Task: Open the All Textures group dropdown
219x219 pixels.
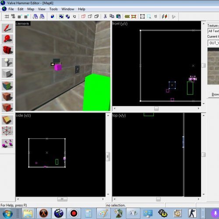Action: [213, 31]
